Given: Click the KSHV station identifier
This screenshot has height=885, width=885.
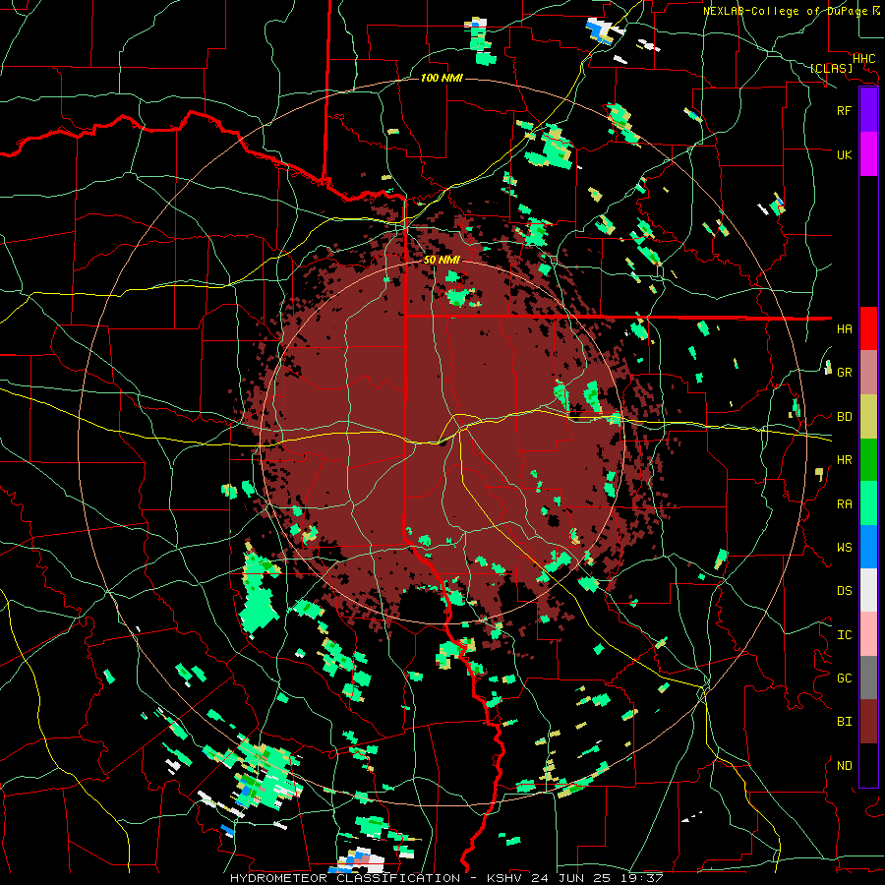Looking at the screenshot, I should [504, 878].
